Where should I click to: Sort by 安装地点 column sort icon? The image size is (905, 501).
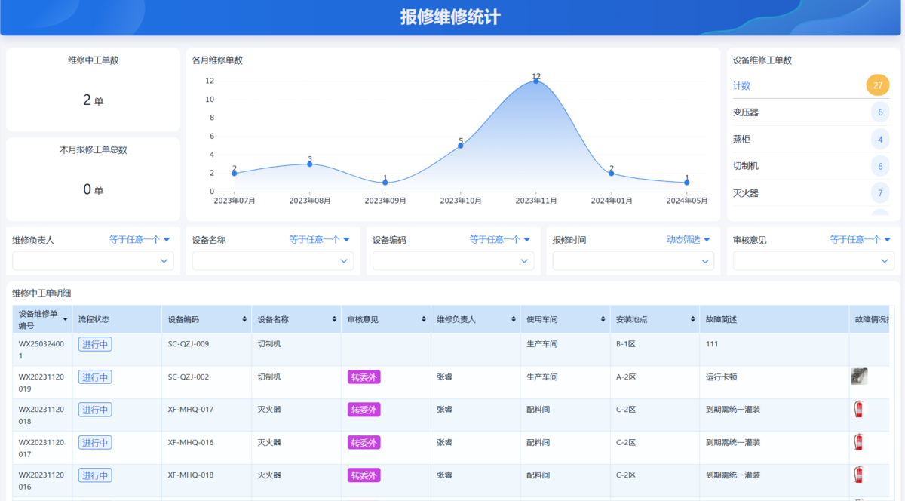[x=692, y=320]
